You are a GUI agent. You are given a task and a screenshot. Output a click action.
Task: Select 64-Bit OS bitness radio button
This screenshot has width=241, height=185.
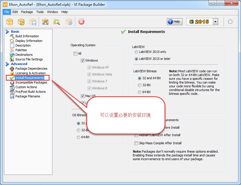click(78, 137)
